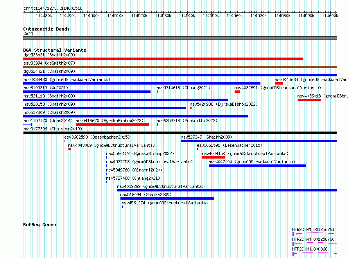348x258 pixels.
Task: Click the DGV Structural Variants track title
Action: coord(55,50)
